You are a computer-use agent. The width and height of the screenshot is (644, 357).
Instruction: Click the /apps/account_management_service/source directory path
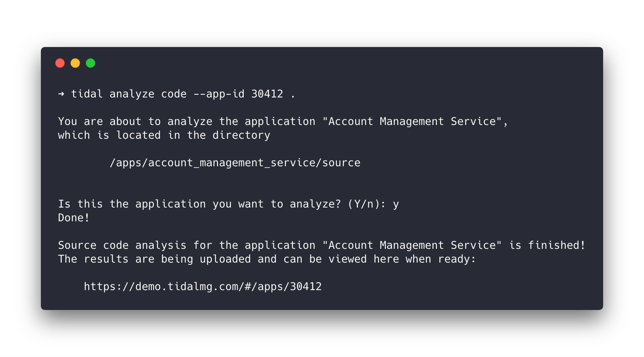click(235, 162)
